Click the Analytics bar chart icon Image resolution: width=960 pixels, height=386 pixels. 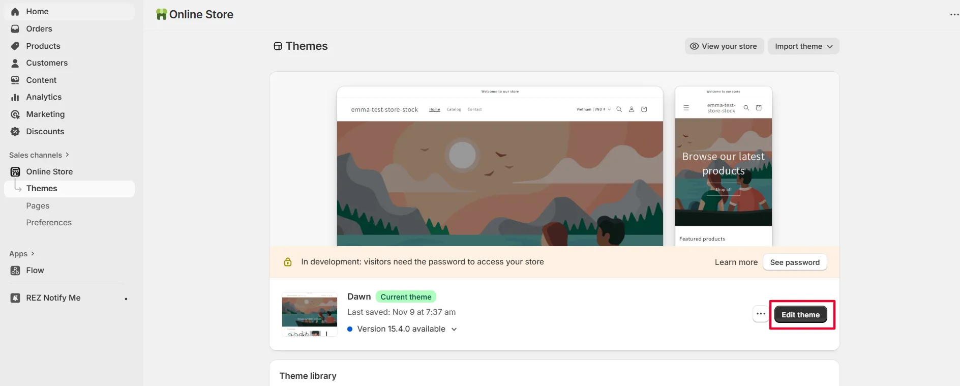15,97
